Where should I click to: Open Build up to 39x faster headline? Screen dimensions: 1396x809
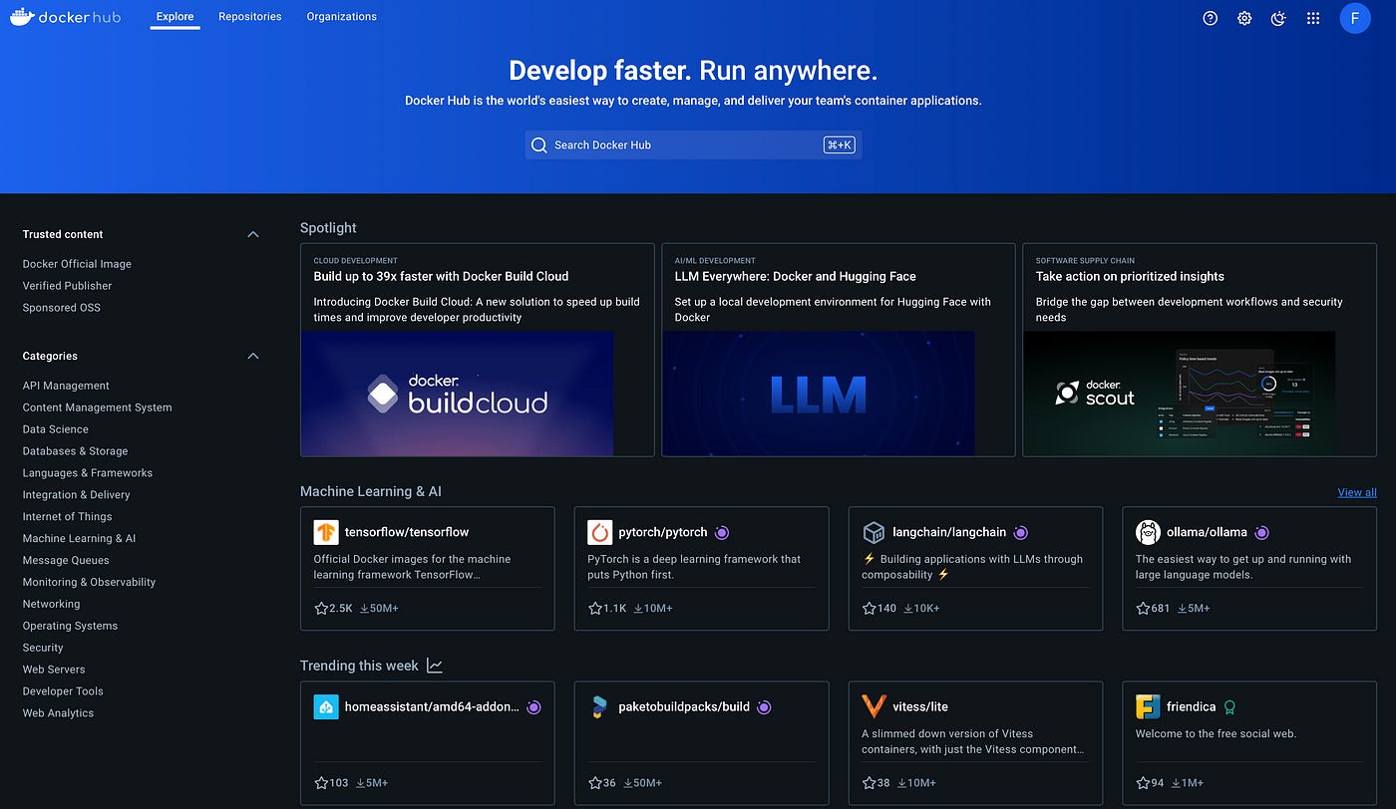tap(441, 277)
